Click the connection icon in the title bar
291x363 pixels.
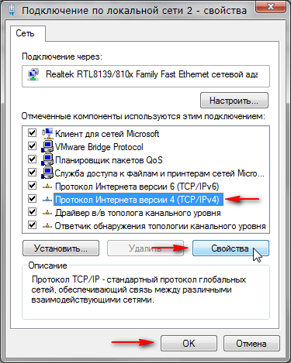coord(12,11)
